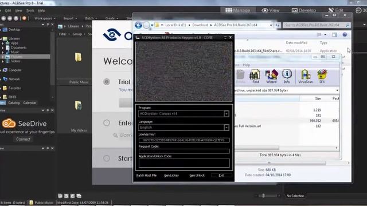Open the Batch dropdown

(x=91, y=18)
